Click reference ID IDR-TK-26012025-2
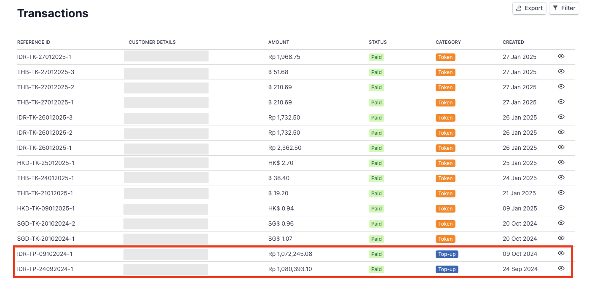The height and width of the screenshot is (282, 589). [x=45, y=133]
